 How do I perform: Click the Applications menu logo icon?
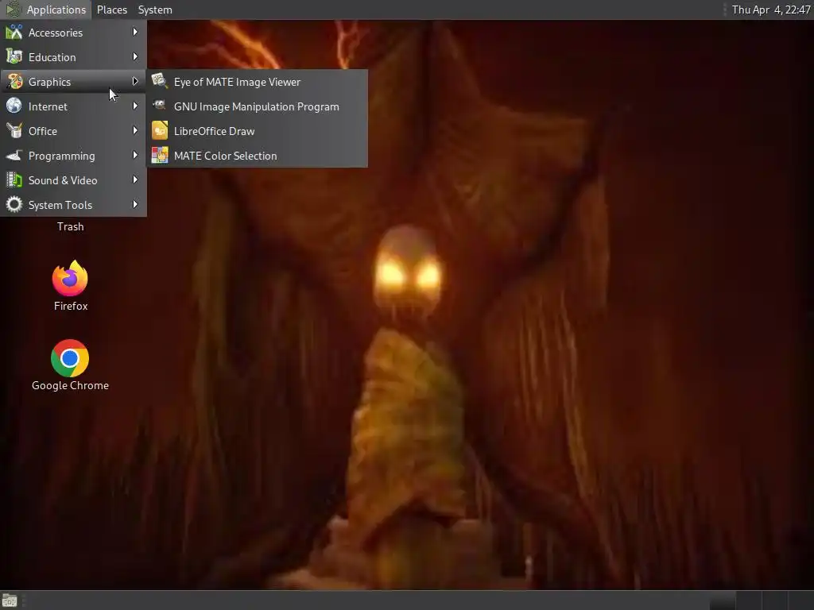tap(14, 10)
